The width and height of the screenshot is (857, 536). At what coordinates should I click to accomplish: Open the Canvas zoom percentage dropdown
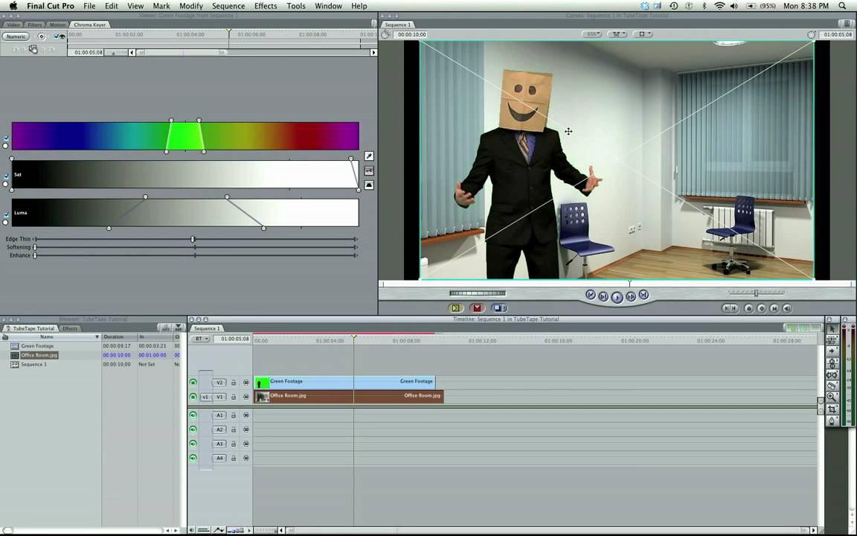pos(592,34)
